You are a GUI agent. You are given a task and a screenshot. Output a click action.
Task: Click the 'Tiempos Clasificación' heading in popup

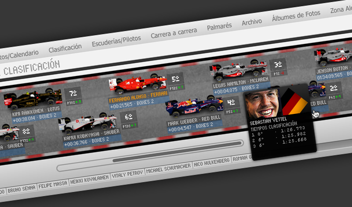(274, 126)
